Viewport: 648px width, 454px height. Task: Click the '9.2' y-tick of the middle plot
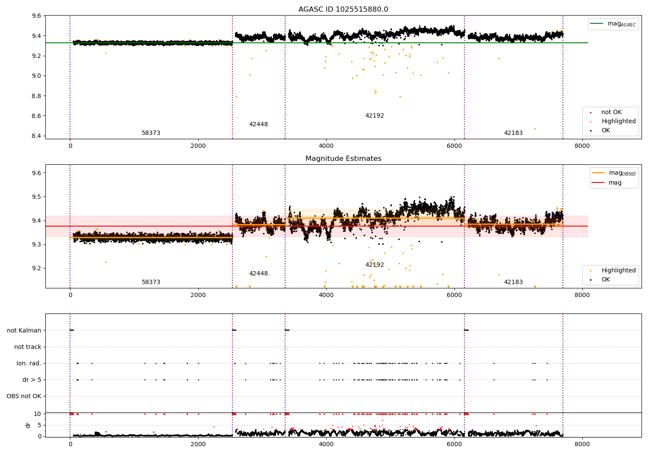coord(37,269)
